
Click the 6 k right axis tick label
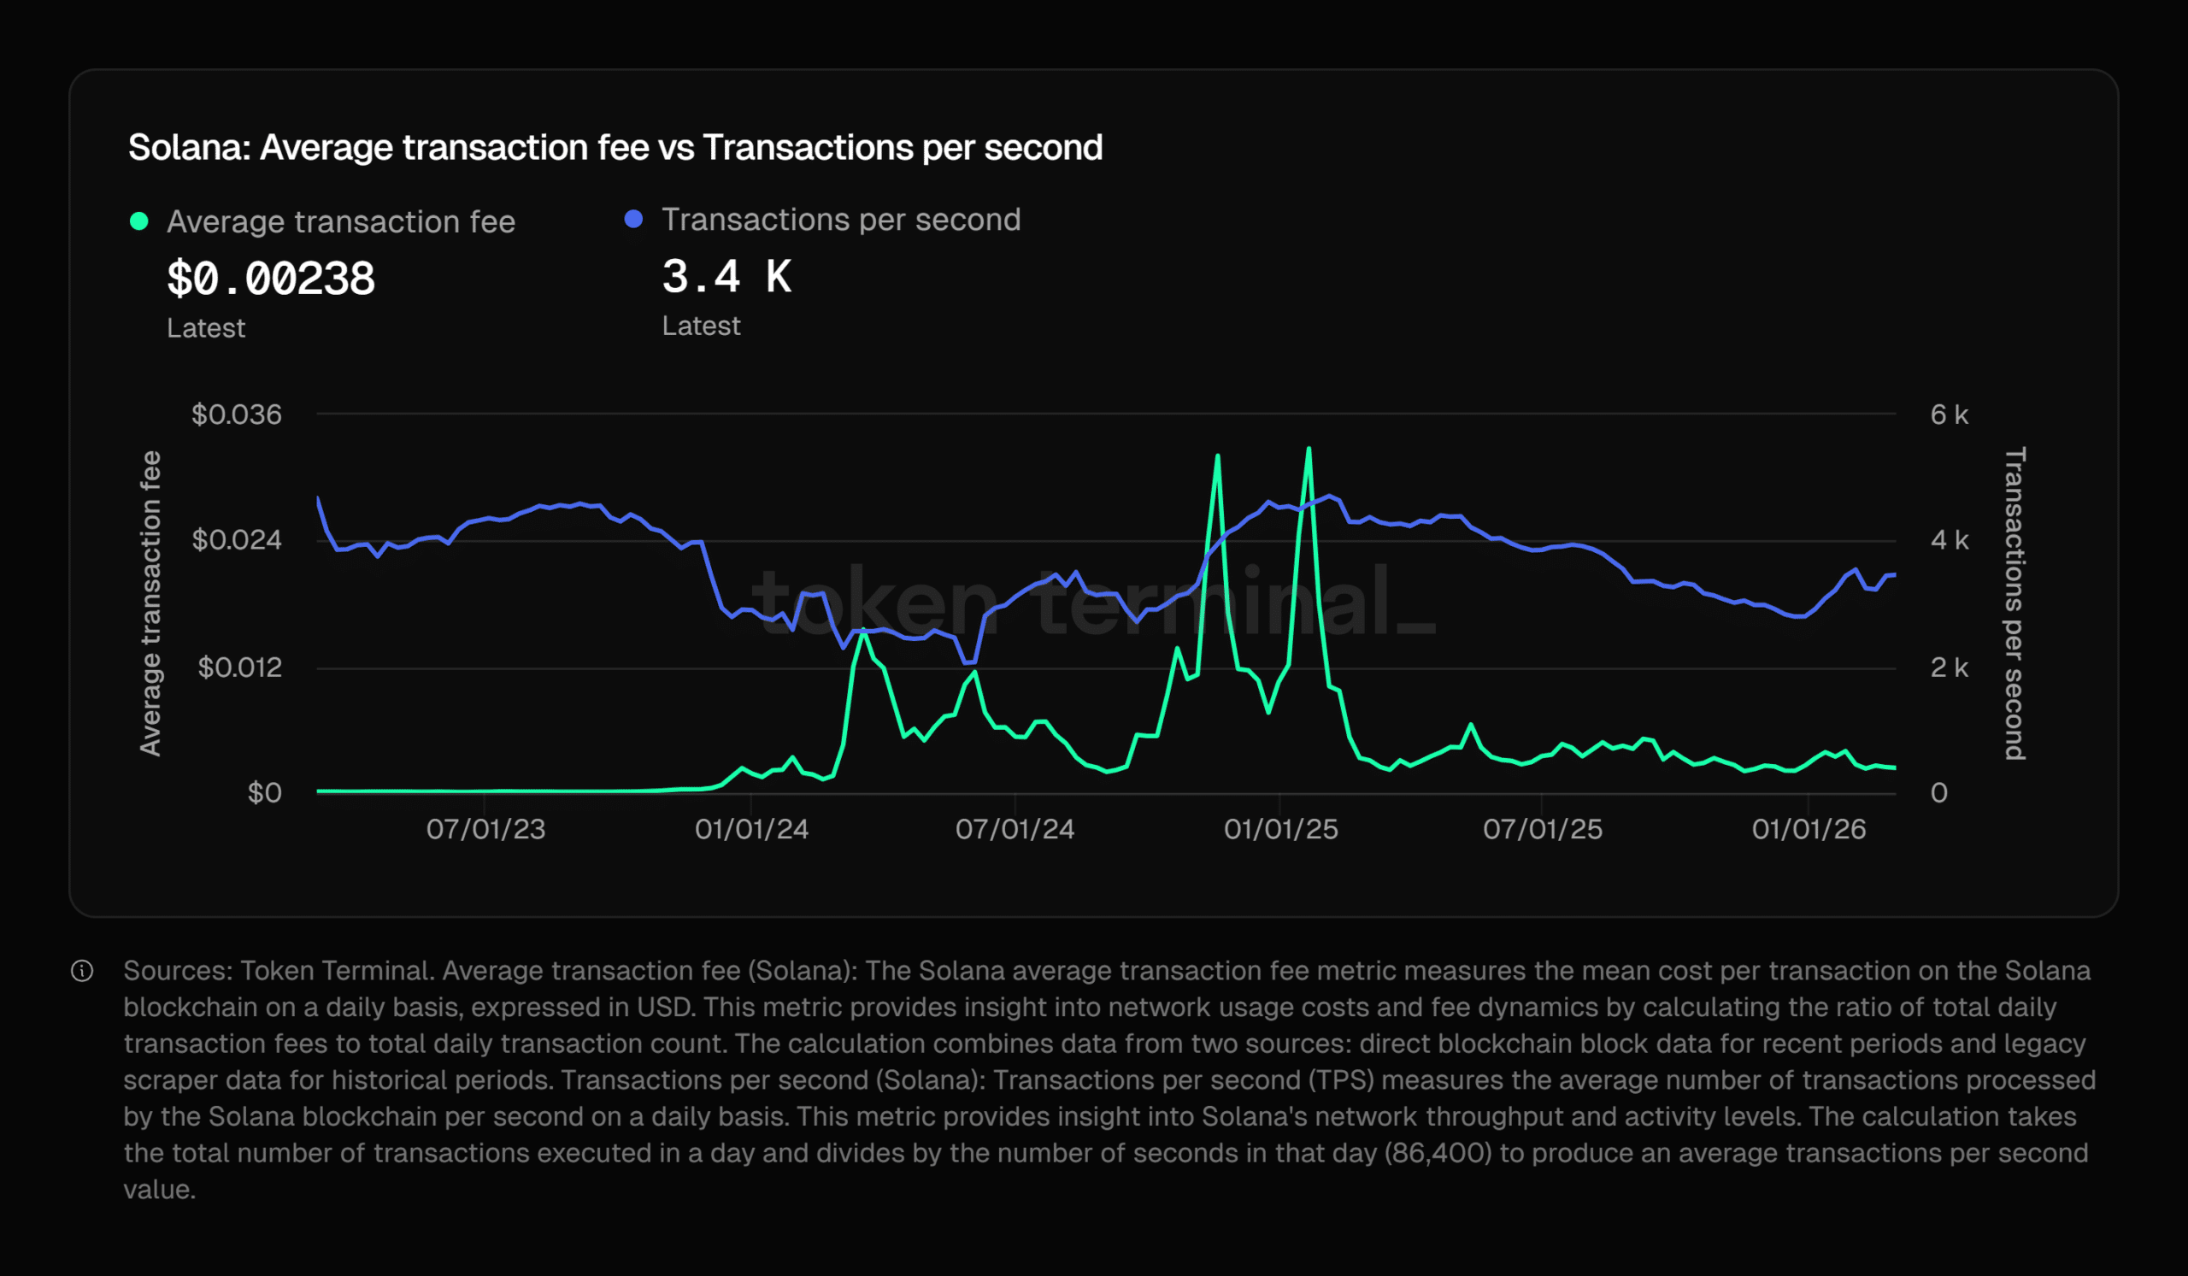pos(1950,415)
